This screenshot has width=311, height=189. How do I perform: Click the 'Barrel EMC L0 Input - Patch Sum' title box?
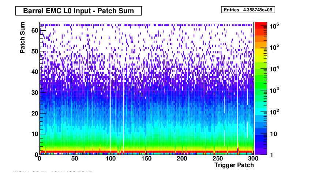click(x=79, y=11)
